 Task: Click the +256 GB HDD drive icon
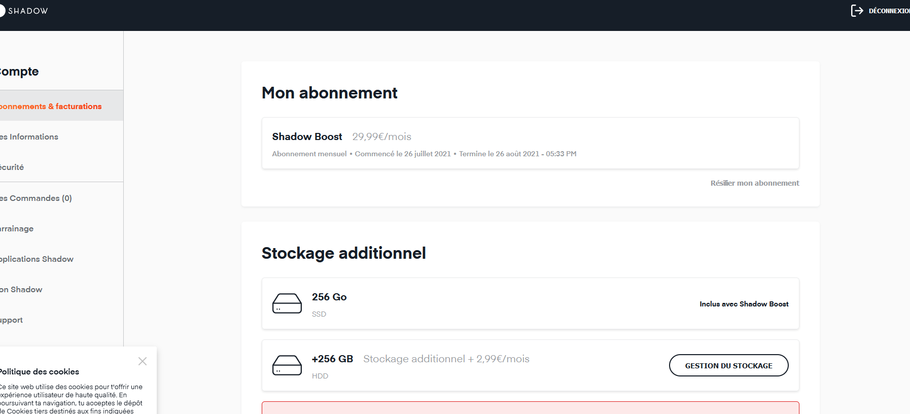(x=287, y=365)
